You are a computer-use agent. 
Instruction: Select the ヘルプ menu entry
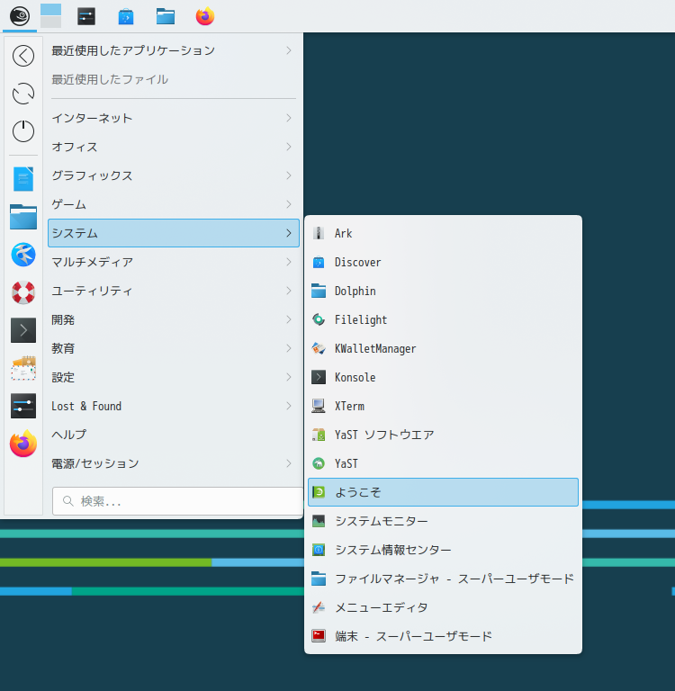point(174,435)
